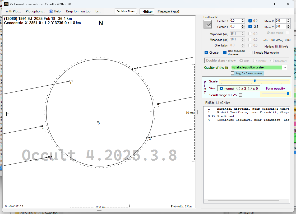296x214 pixels.
Task: Click Keep form on top menu item
Action: point(78,11)
